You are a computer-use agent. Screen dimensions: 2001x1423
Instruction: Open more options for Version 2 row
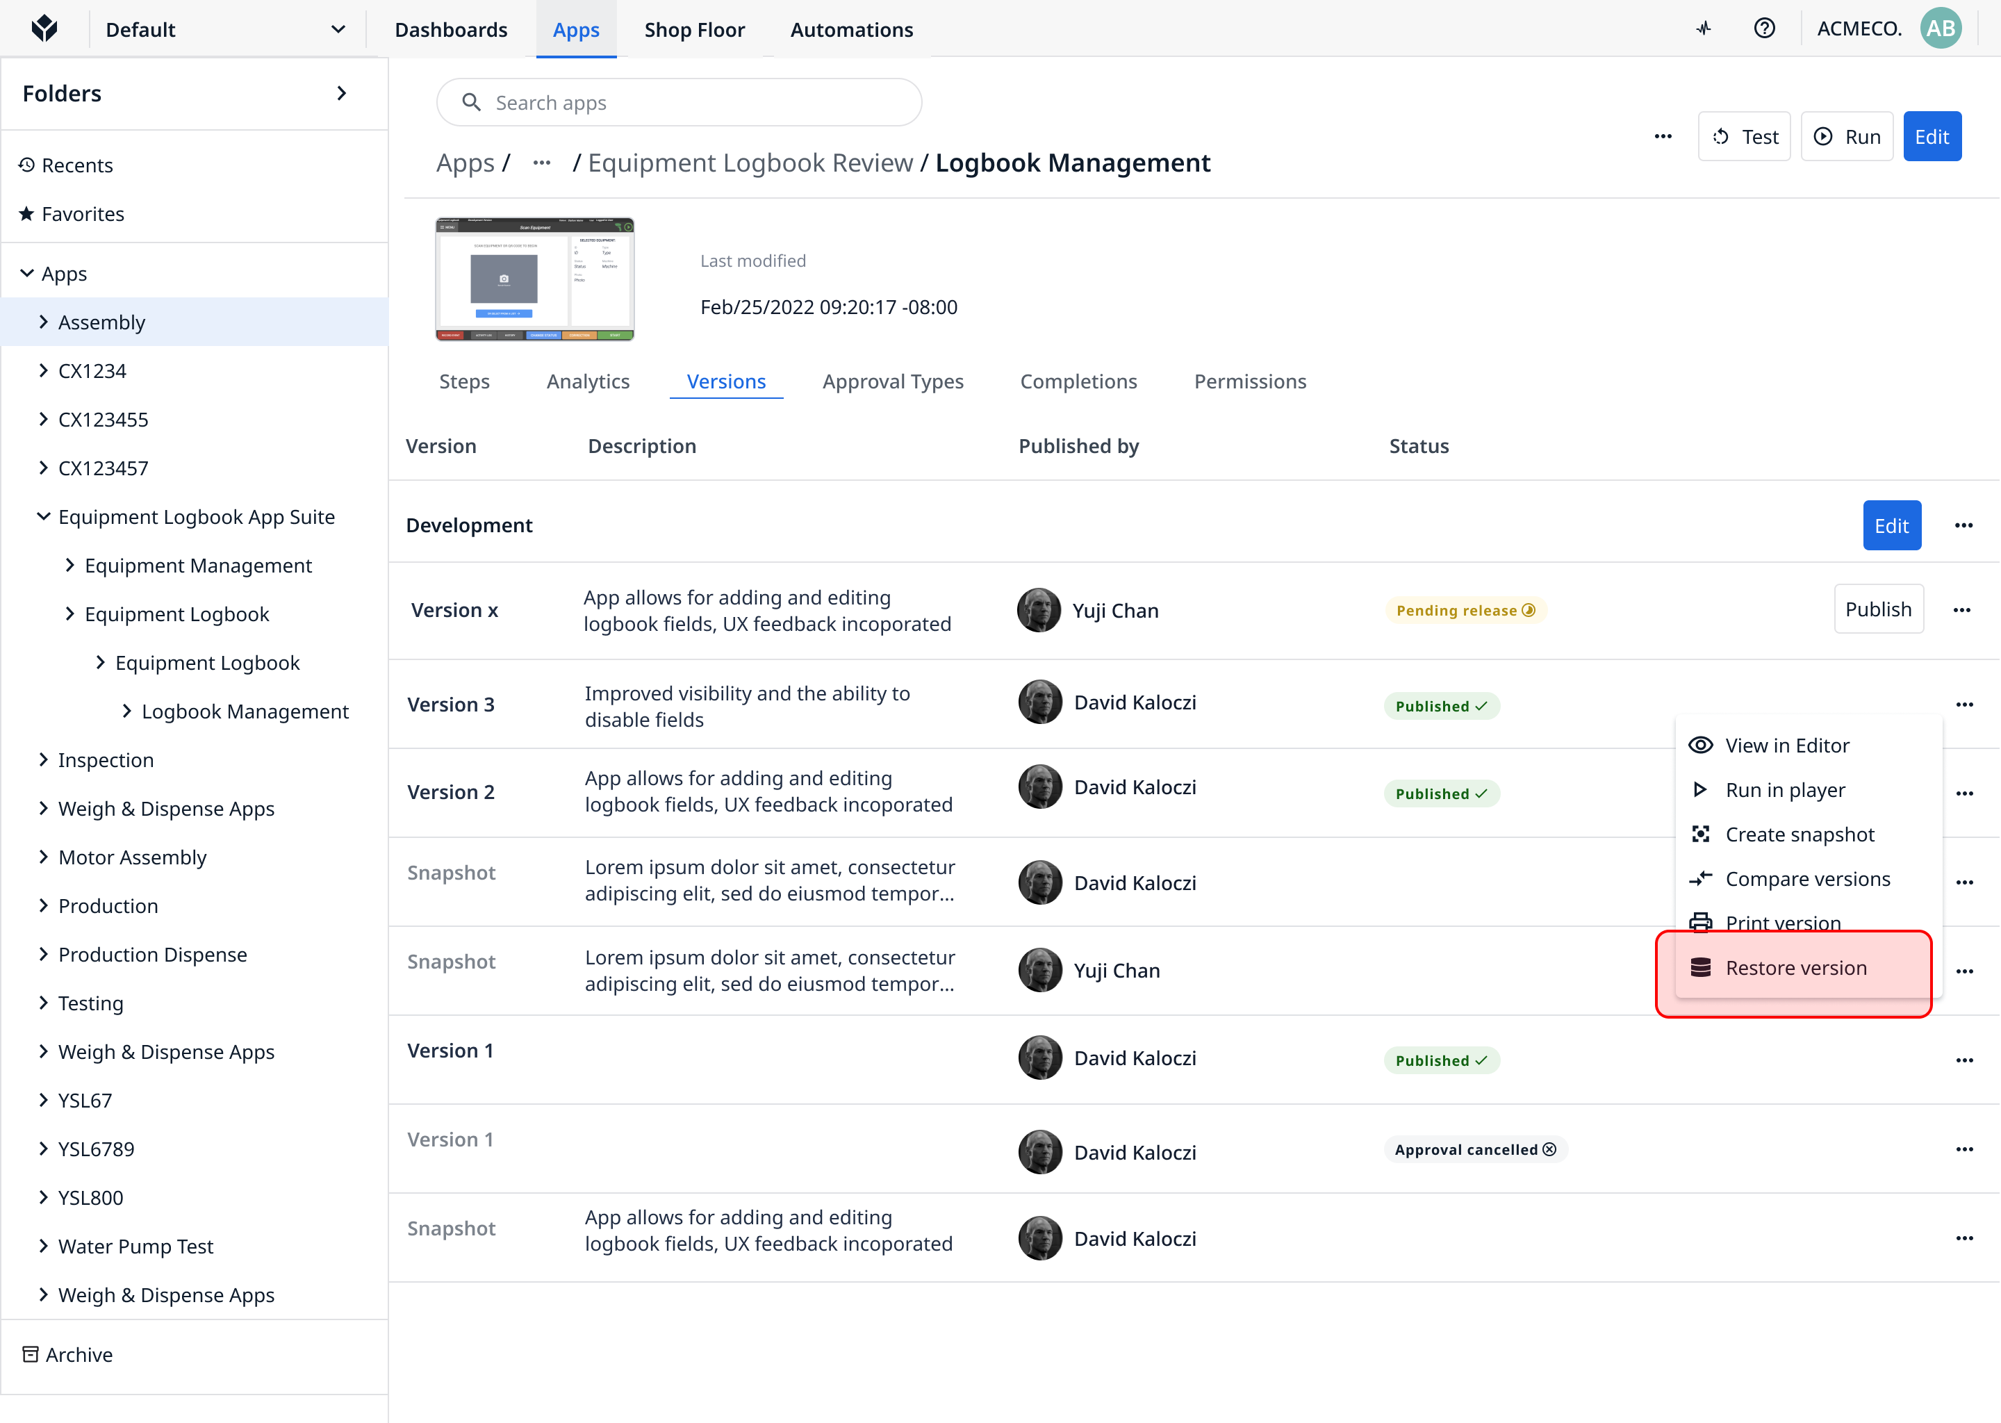pos(1964,793)
